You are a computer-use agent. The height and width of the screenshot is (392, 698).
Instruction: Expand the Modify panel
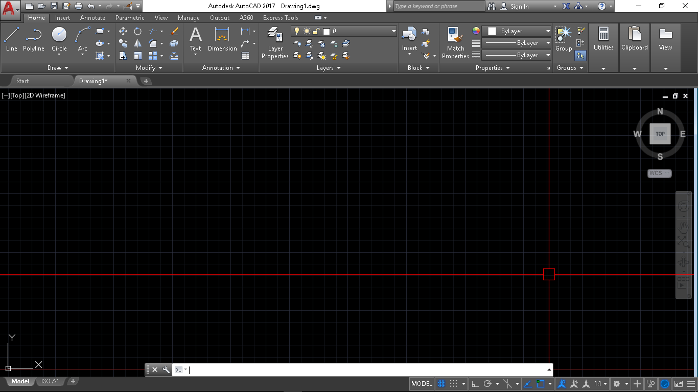click(149, 68)
